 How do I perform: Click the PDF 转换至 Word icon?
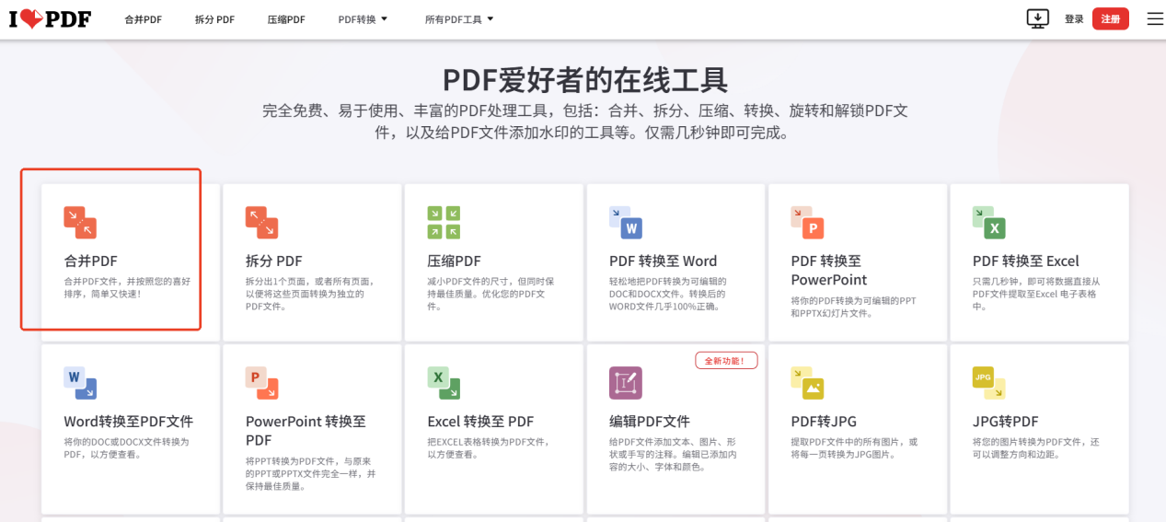click(x=626, y=222)
